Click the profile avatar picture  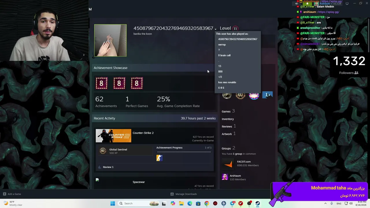tap(110, 40)
